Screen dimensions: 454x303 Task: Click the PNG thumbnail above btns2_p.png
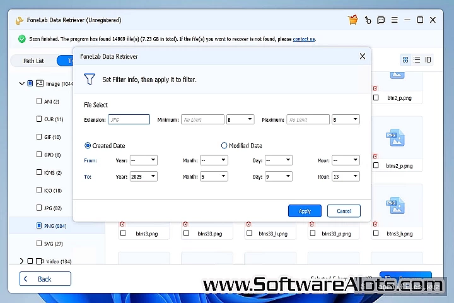[x=395, y=138]
